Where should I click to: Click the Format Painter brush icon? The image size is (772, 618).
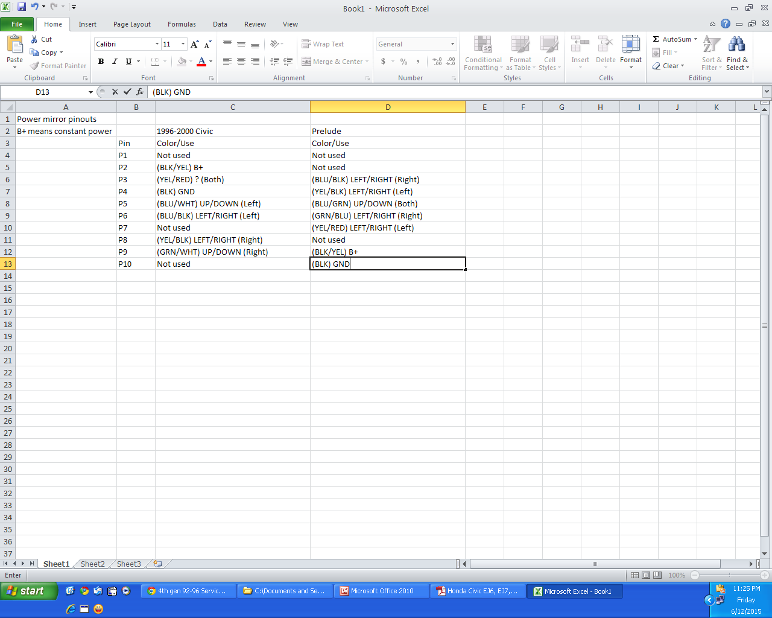point(34,66)
